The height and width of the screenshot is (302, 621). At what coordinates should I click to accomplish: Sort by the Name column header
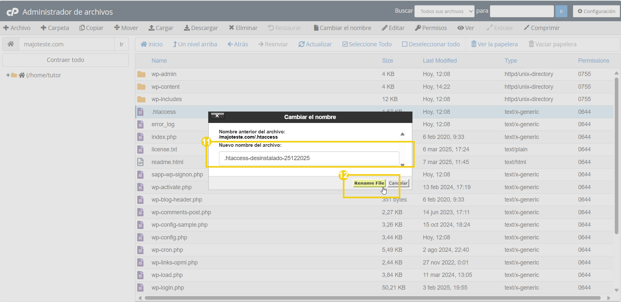(x=159, y=61)
